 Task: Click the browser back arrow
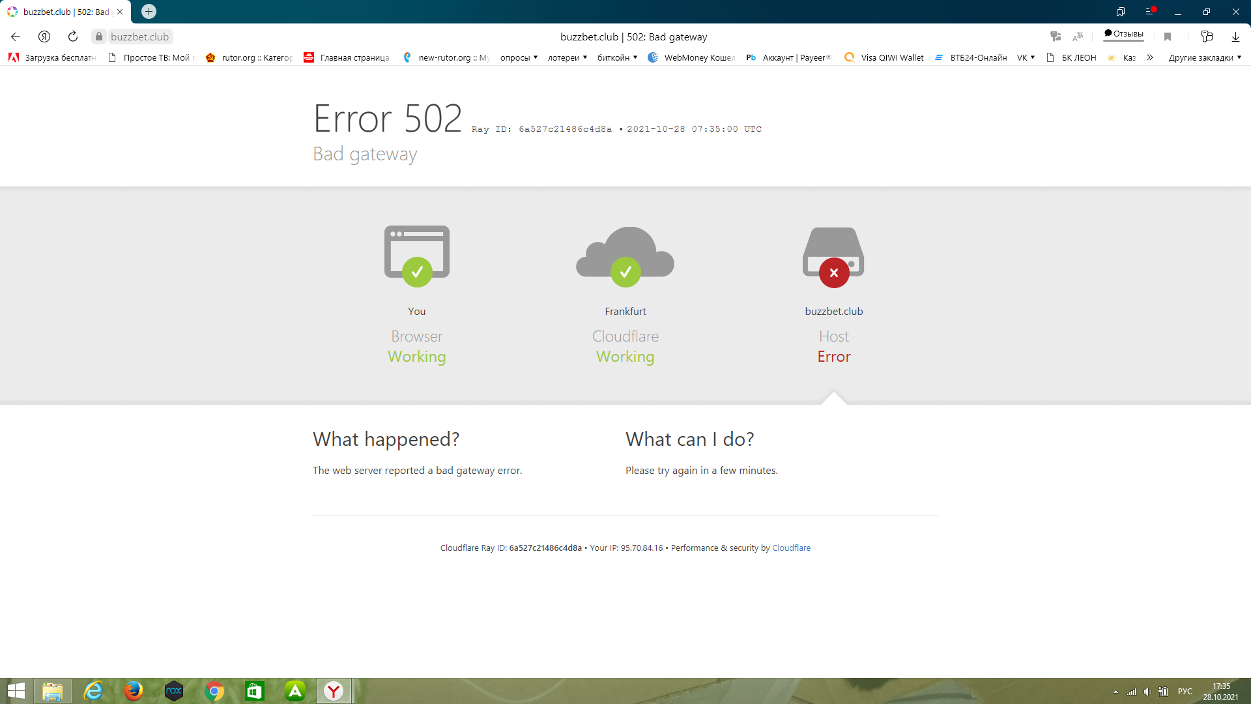click(x=16, y=37)
